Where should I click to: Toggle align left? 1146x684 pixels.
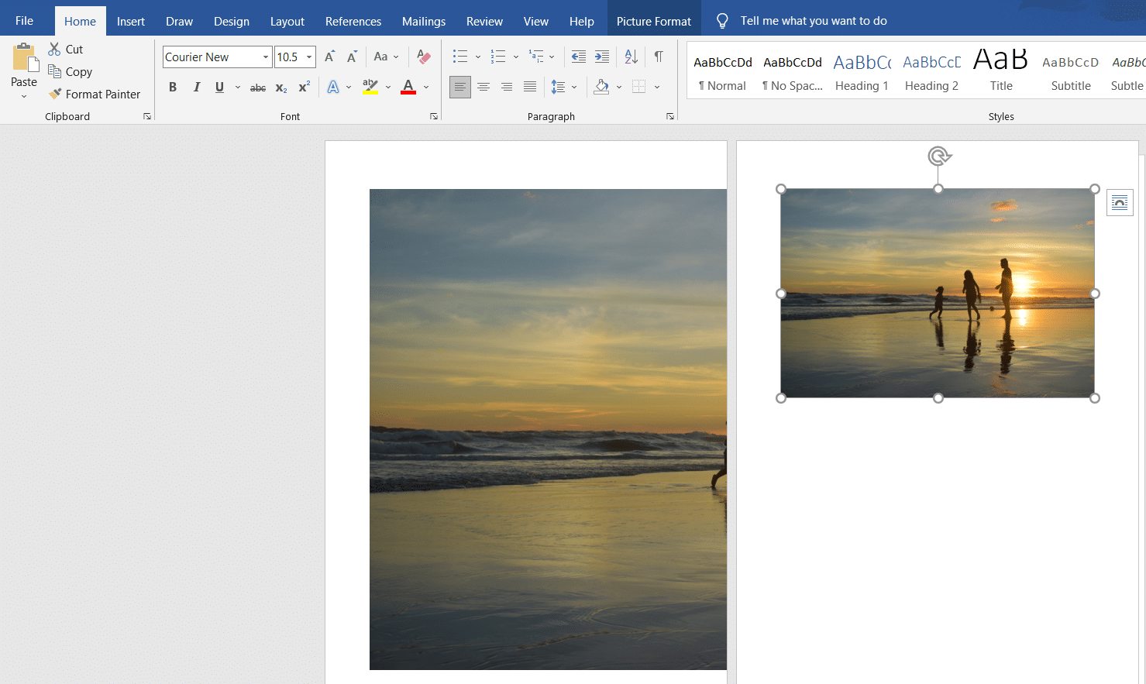click(x=460, y=87)
